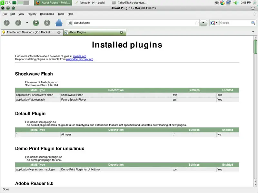Image resolution: width=258 pixels, height=193 pixels.
Task: Reload the page with the Refresh icon
Action: coord(36,23)
